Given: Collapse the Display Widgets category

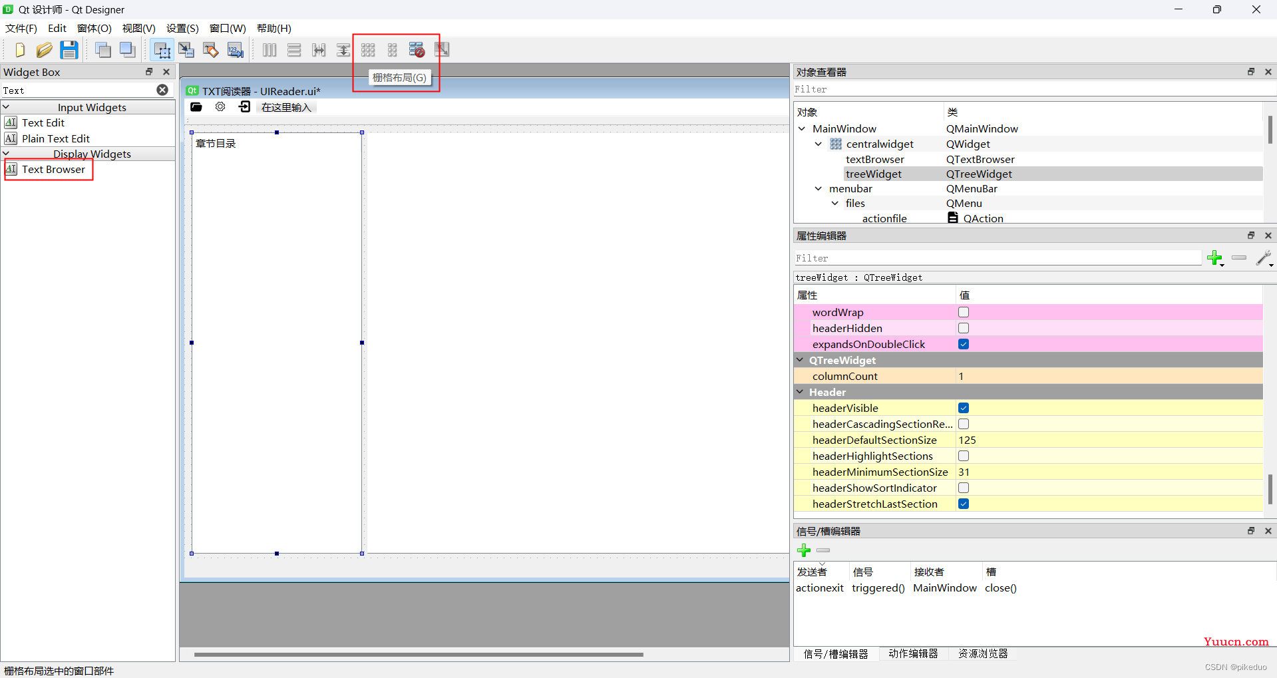Looking at the screenshot, I should (x=6, y=154).
